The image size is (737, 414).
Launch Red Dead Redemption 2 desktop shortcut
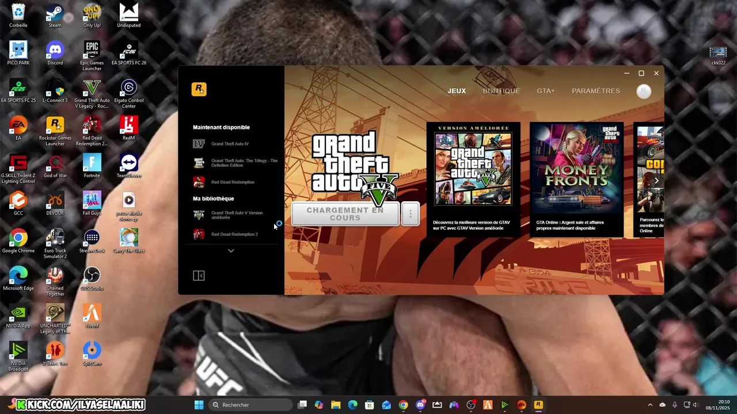point(92,131)
